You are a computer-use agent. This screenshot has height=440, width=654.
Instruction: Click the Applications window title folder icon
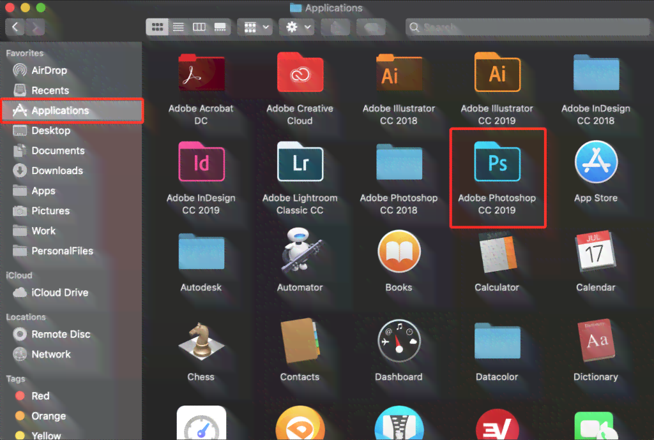pos(296,8)
